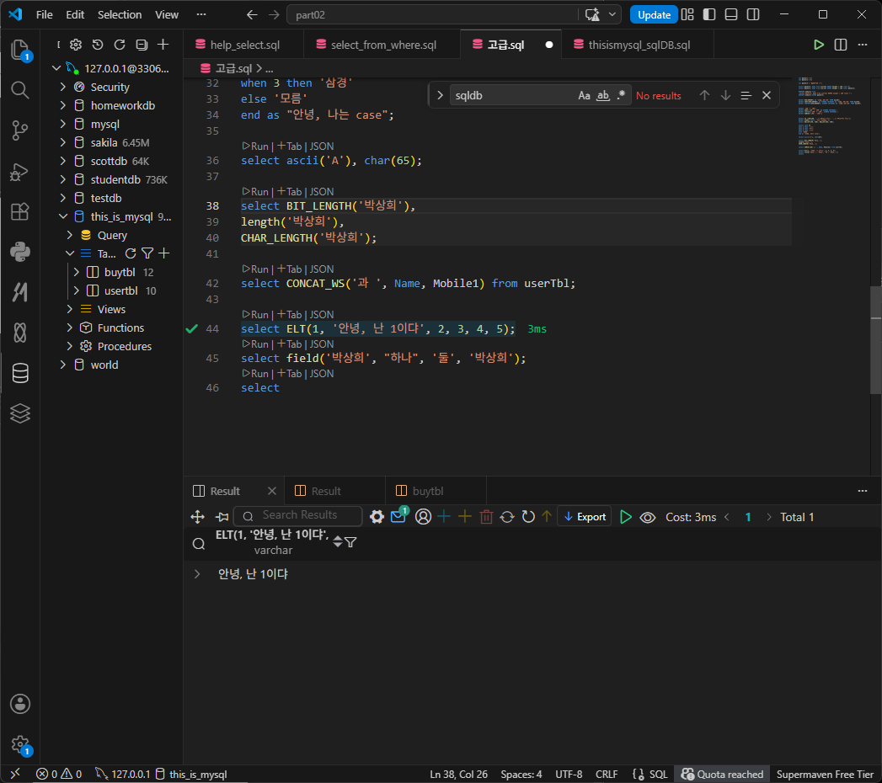Toggle the bottom panel visibility
The width and height of the screenshot is (882, 783).
[x=731, y=14]
